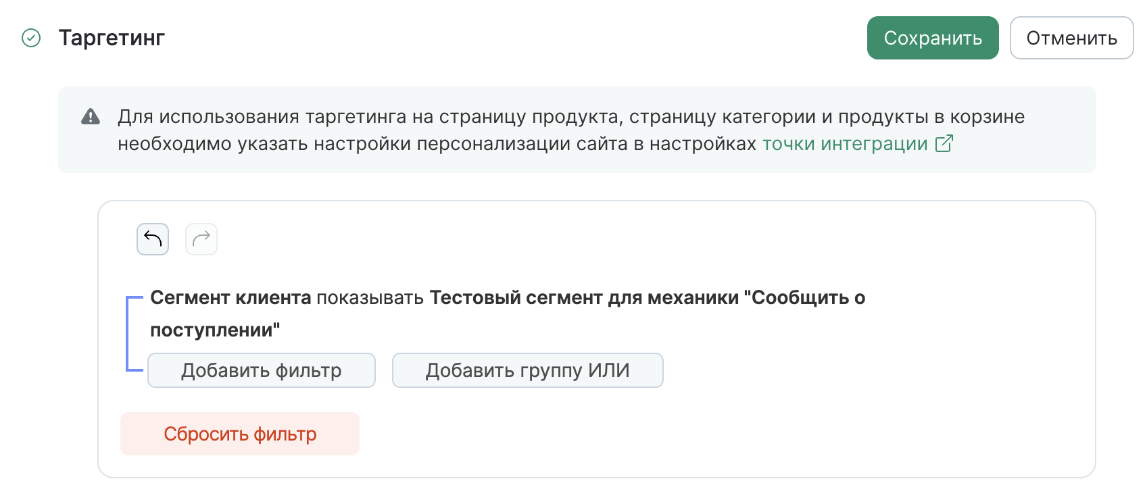Click the green checkmark icon next to Таргетинг
The height and width of the screenshot is (500, 1145).
pos(30,38)
